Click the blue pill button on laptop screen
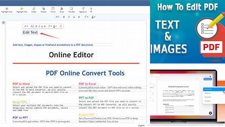Screen dimensions: 225x127 click(208, 79)
